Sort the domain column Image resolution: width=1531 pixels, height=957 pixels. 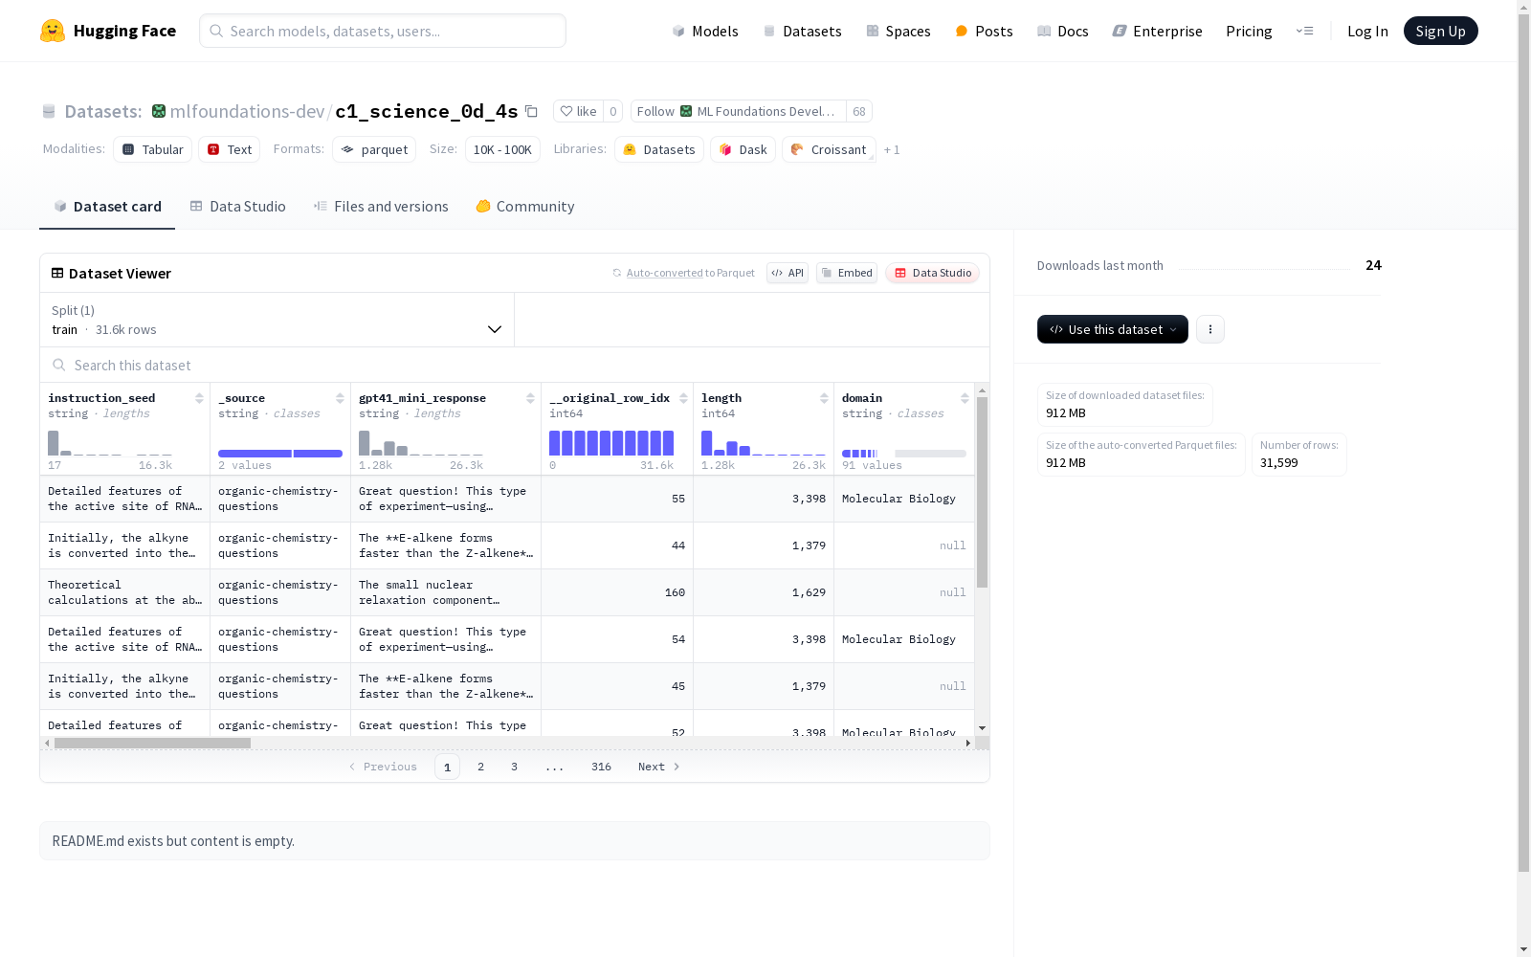point(965,398)
